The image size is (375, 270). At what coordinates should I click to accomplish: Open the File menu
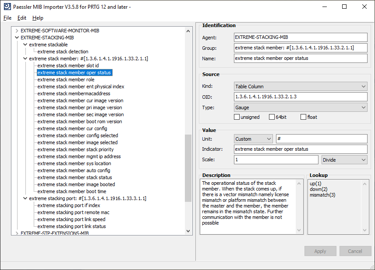click(x=7, y=18)
